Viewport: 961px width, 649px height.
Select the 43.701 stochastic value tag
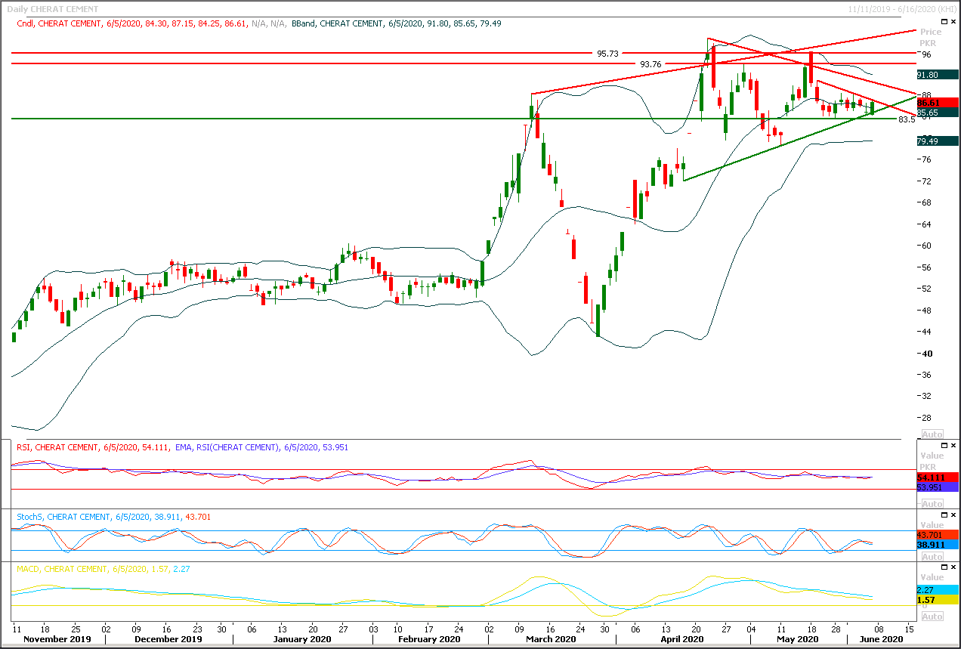pyautogui.click(x=937, y=534)
